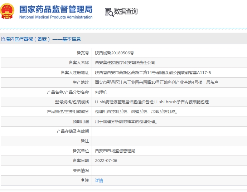Click the 型号规格/包装规格 label

(x=72, y=102)
